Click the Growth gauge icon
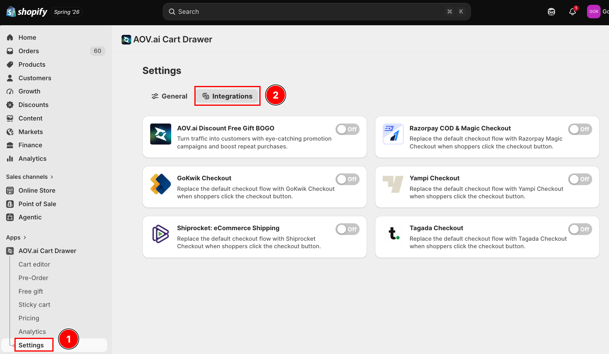Screen dimensions: 609x354 coord(10,91)
